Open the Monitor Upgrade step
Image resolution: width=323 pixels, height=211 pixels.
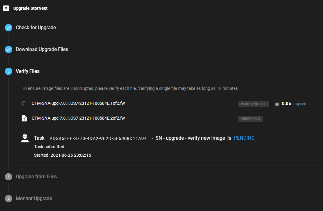(34, 199)
